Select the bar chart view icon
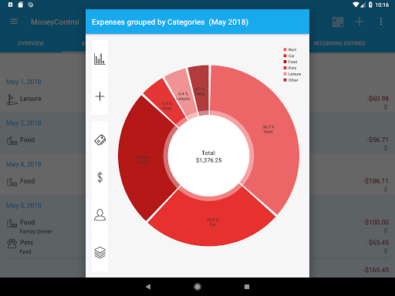Screen dimensions: 395x296 pos(100,59)
